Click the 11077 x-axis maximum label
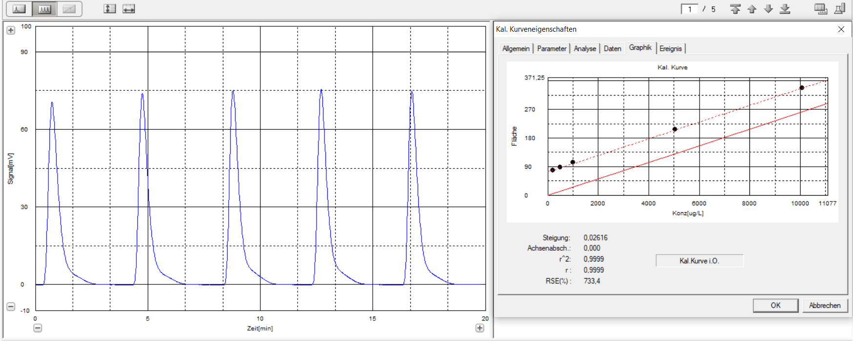 [x=828, y=203]
